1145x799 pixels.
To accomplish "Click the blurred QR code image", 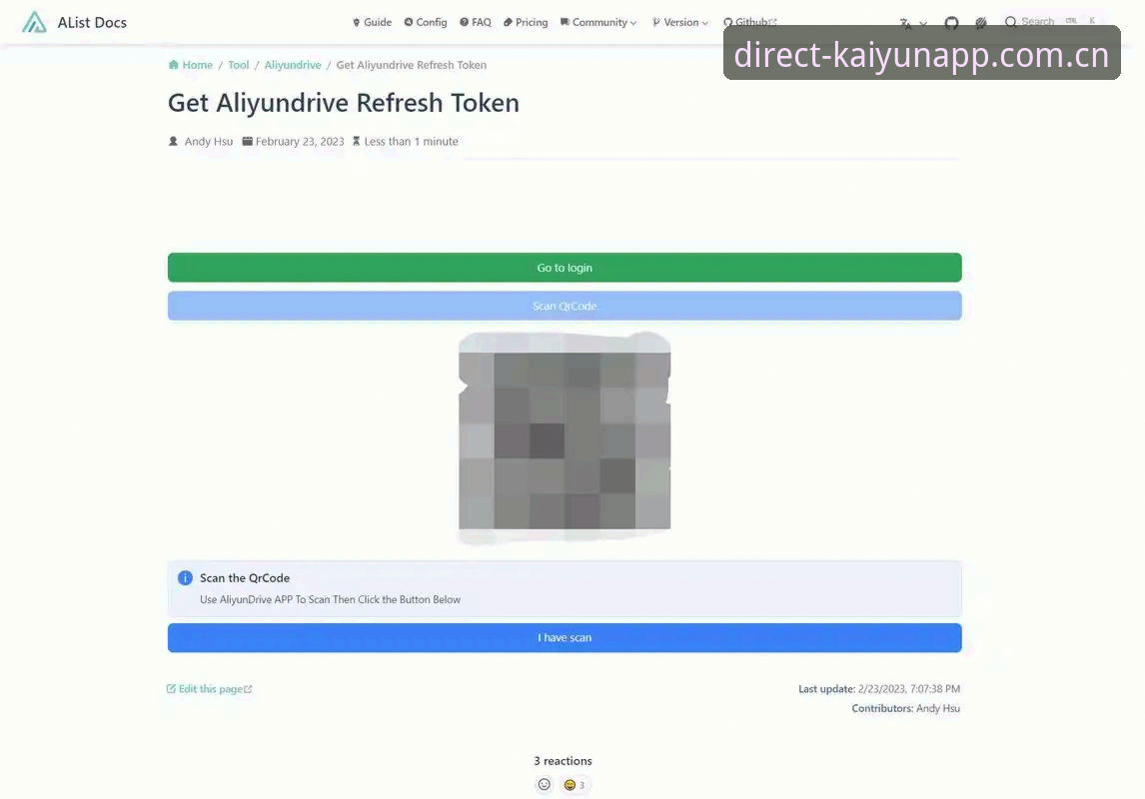I will point(565,437).
